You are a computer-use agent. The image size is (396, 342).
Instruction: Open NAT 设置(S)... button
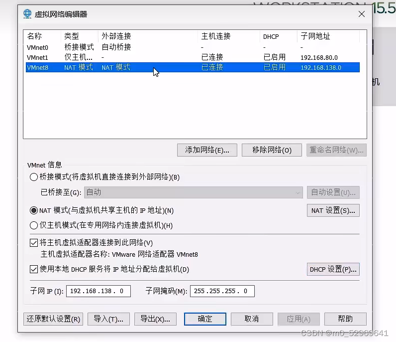[333, 210]
